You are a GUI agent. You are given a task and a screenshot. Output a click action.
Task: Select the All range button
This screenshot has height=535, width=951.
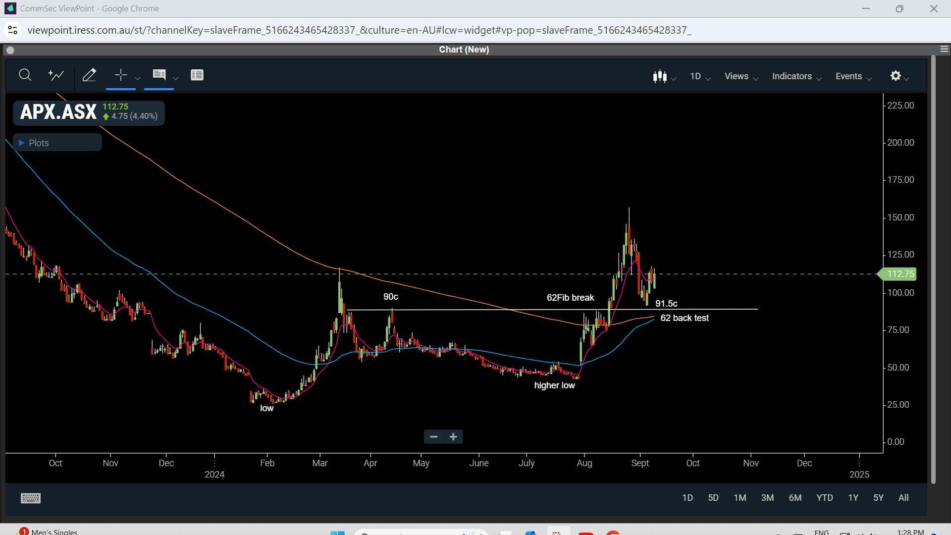tap(903, 498)
